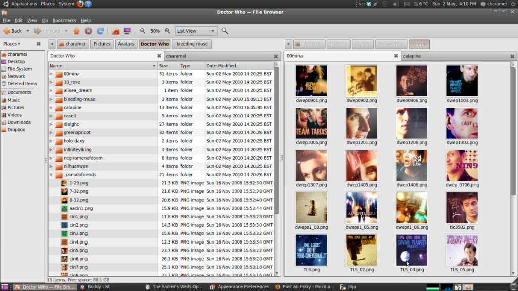
Task: Switch to Buddy List in taskbar
Action: [95, 287]
